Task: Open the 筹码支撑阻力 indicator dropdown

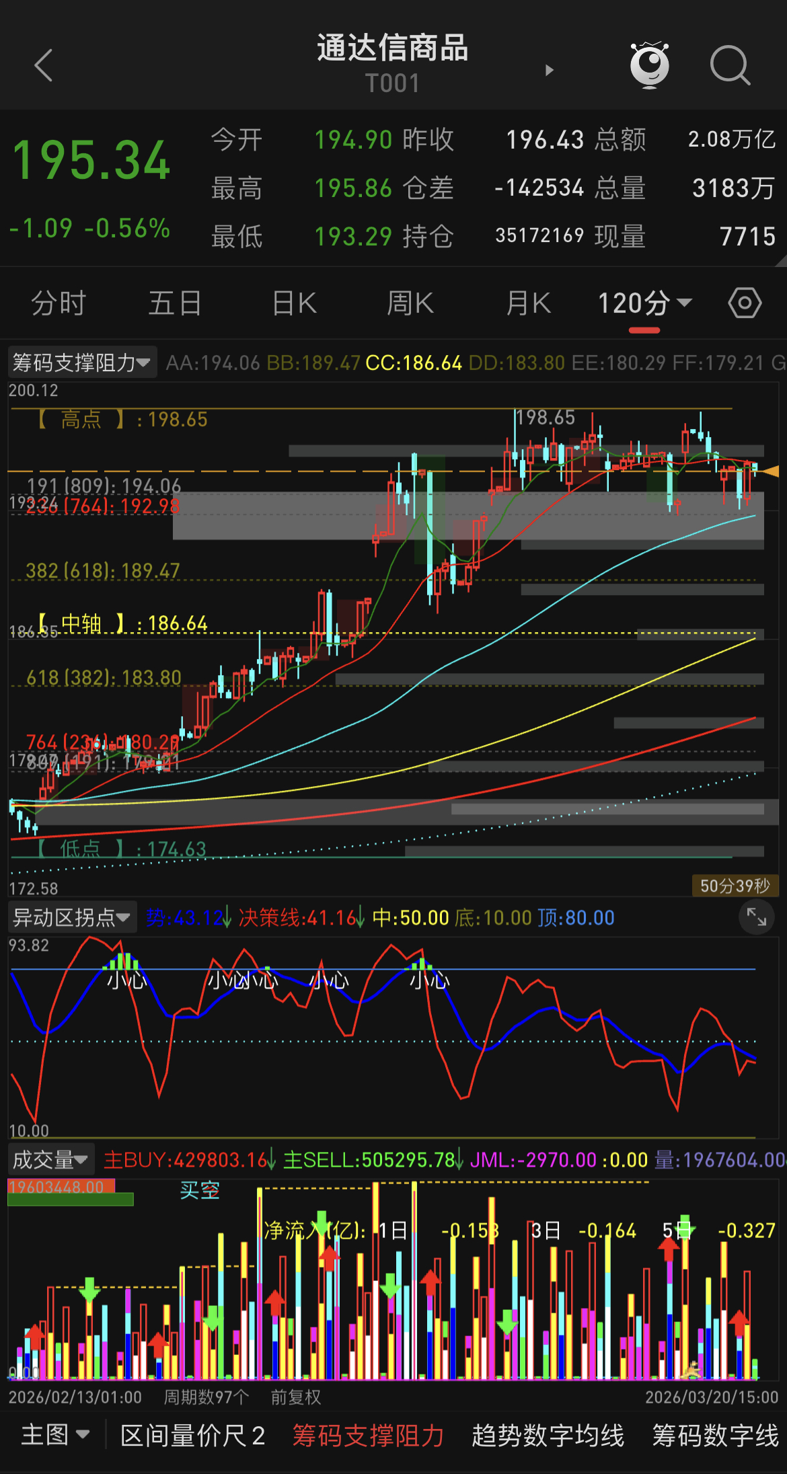Action: coord(82,363)
